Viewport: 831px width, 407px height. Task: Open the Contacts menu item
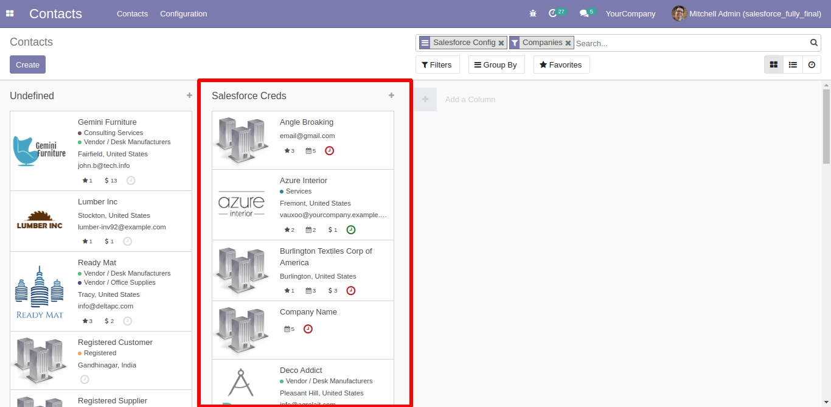tap(133, 13)
